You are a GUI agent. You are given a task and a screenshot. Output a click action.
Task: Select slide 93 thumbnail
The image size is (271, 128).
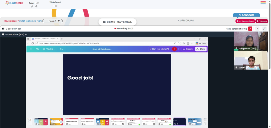[118, 122]
